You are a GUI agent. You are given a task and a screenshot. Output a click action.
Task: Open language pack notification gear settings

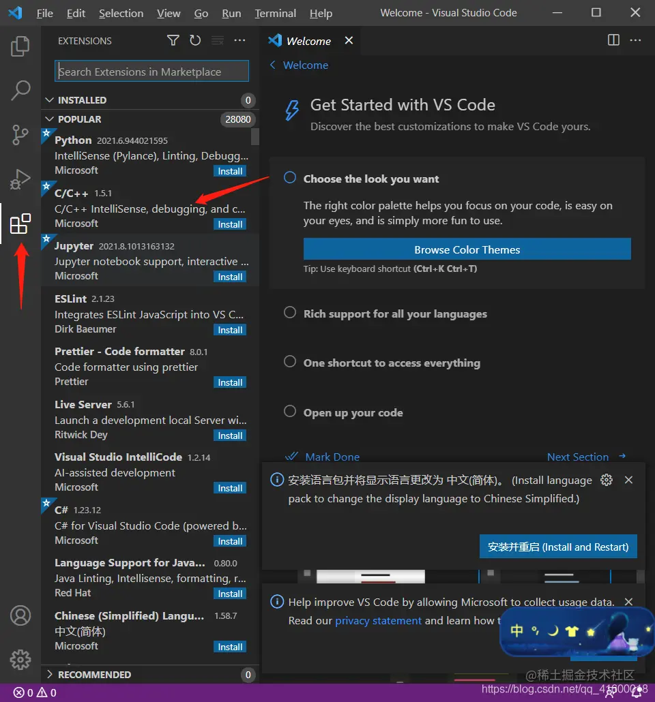[x=607, y=480]
